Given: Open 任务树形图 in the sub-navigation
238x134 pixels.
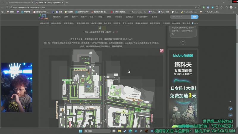Looking at the screenshot, I should click(44, 24).
